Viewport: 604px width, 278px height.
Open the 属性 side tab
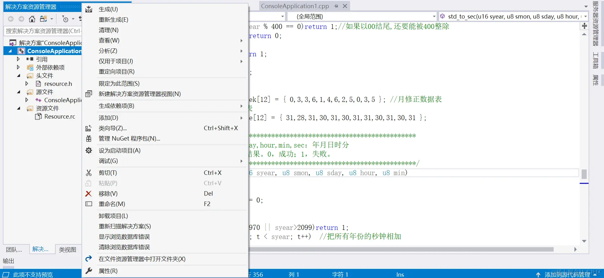click(x=595, y=80)
